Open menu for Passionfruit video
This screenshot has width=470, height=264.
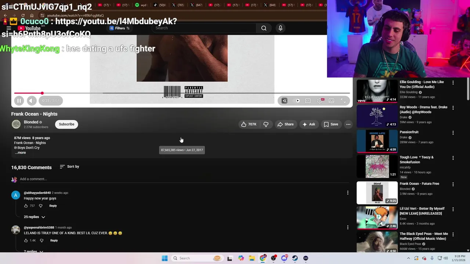coord(453,133)
